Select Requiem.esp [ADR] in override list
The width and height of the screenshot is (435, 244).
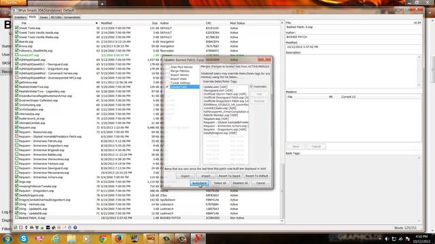click(x=216, y=119)
